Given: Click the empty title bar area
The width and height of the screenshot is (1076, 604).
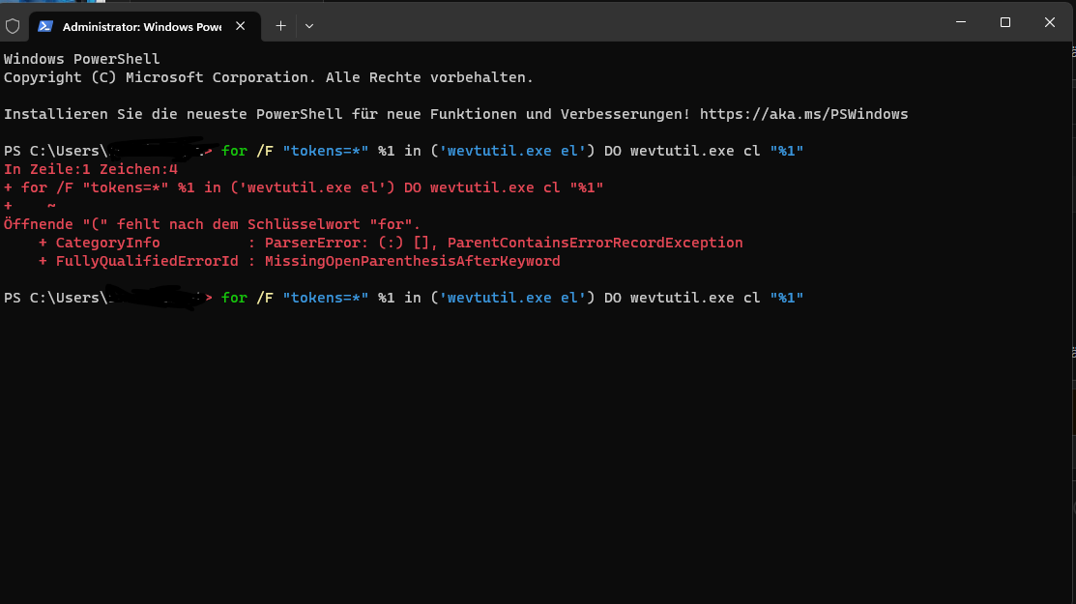Looking at the screenshot, I should pyautogui.click(x=628, y=22).
